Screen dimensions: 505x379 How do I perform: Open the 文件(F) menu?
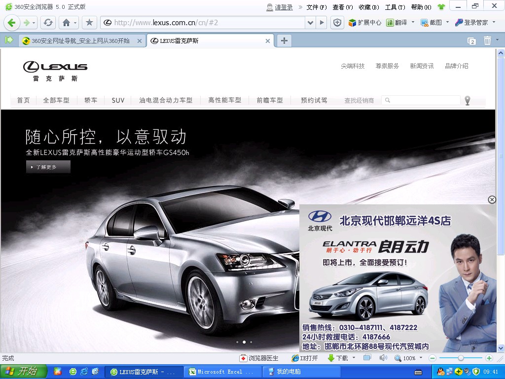(x=317, y=7)
